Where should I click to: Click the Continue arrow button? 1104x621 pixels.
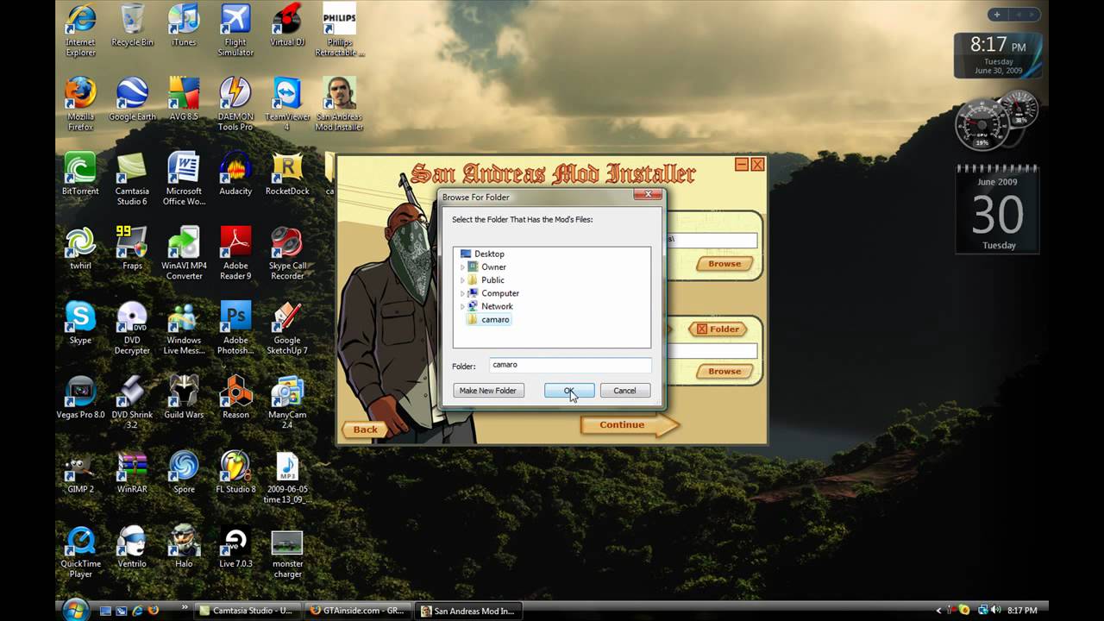[x=630, y=424]
